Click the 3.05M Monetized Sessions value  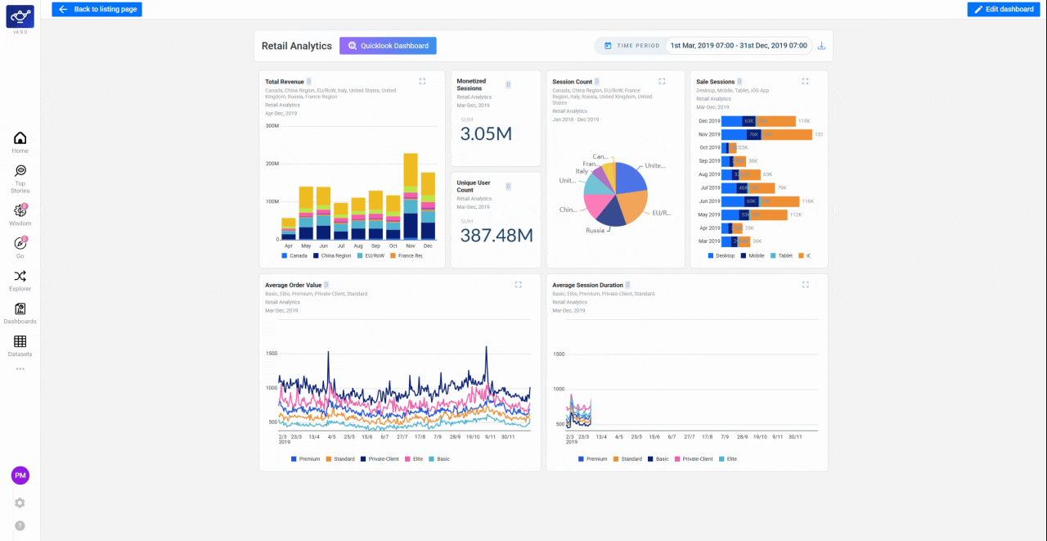click(486, 133)
